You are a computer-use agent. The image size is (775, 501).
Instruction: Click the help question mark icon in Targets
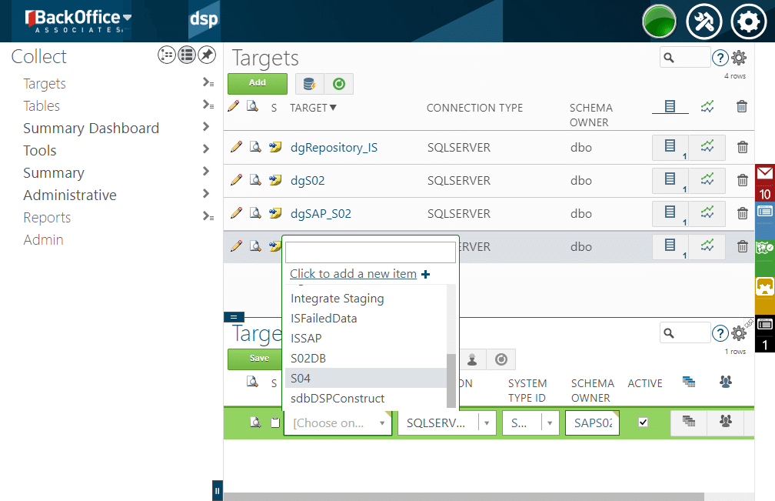[x=720, y=57]
